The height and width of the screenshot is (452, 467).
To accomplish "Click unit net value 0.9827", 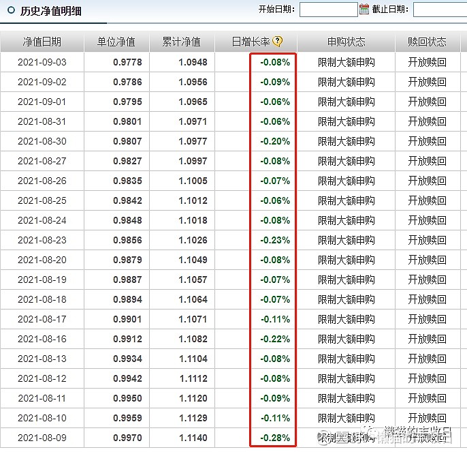I will click(127, 161).
